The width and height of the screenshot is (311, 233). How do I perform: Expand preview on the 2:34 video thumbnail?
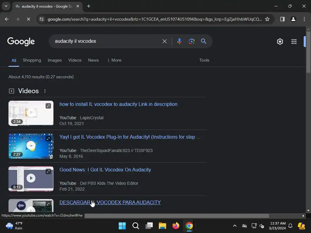48,106
